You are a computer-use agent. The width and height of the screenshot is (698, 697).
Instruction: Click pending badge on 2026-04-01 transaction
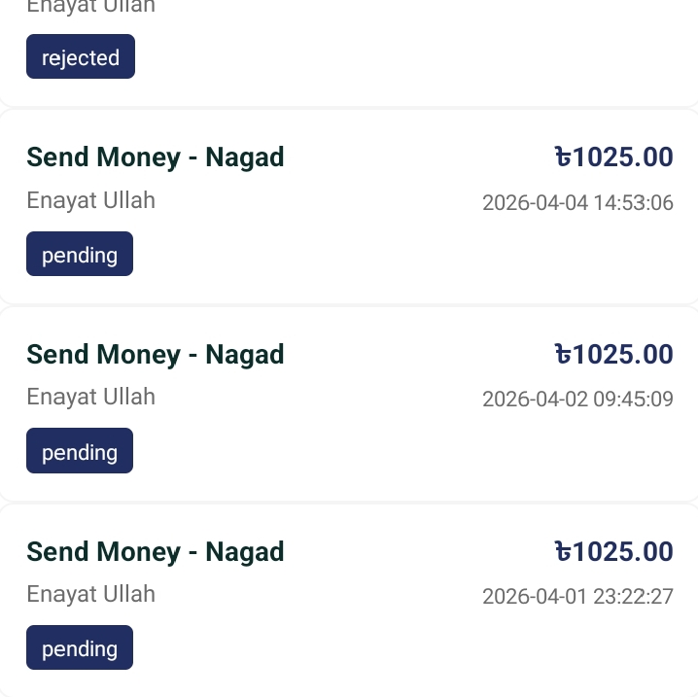point(79,648)
